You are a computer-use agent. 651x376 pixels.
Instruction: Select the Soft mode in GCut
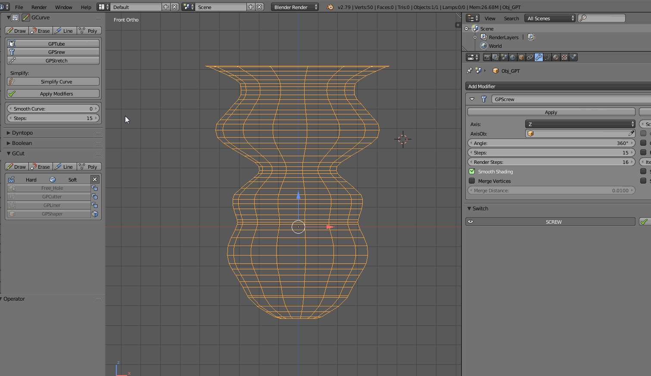[72, 179]
